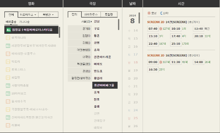Sort movies by 예매율순
This screenshot has height=133, width=220.
coord(11,22)
